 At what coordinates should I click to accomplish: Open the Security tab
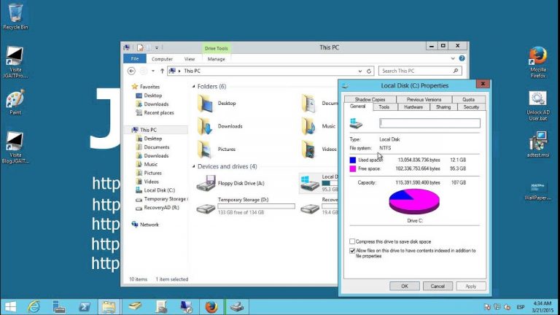point(471,106)
